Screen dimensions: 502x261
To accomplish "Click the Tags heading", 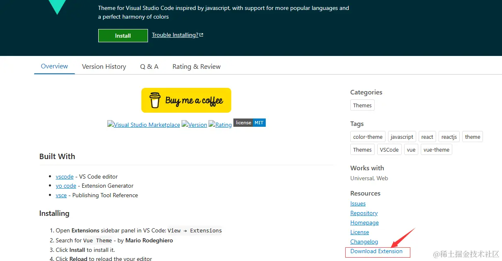I will coord(357,123).
